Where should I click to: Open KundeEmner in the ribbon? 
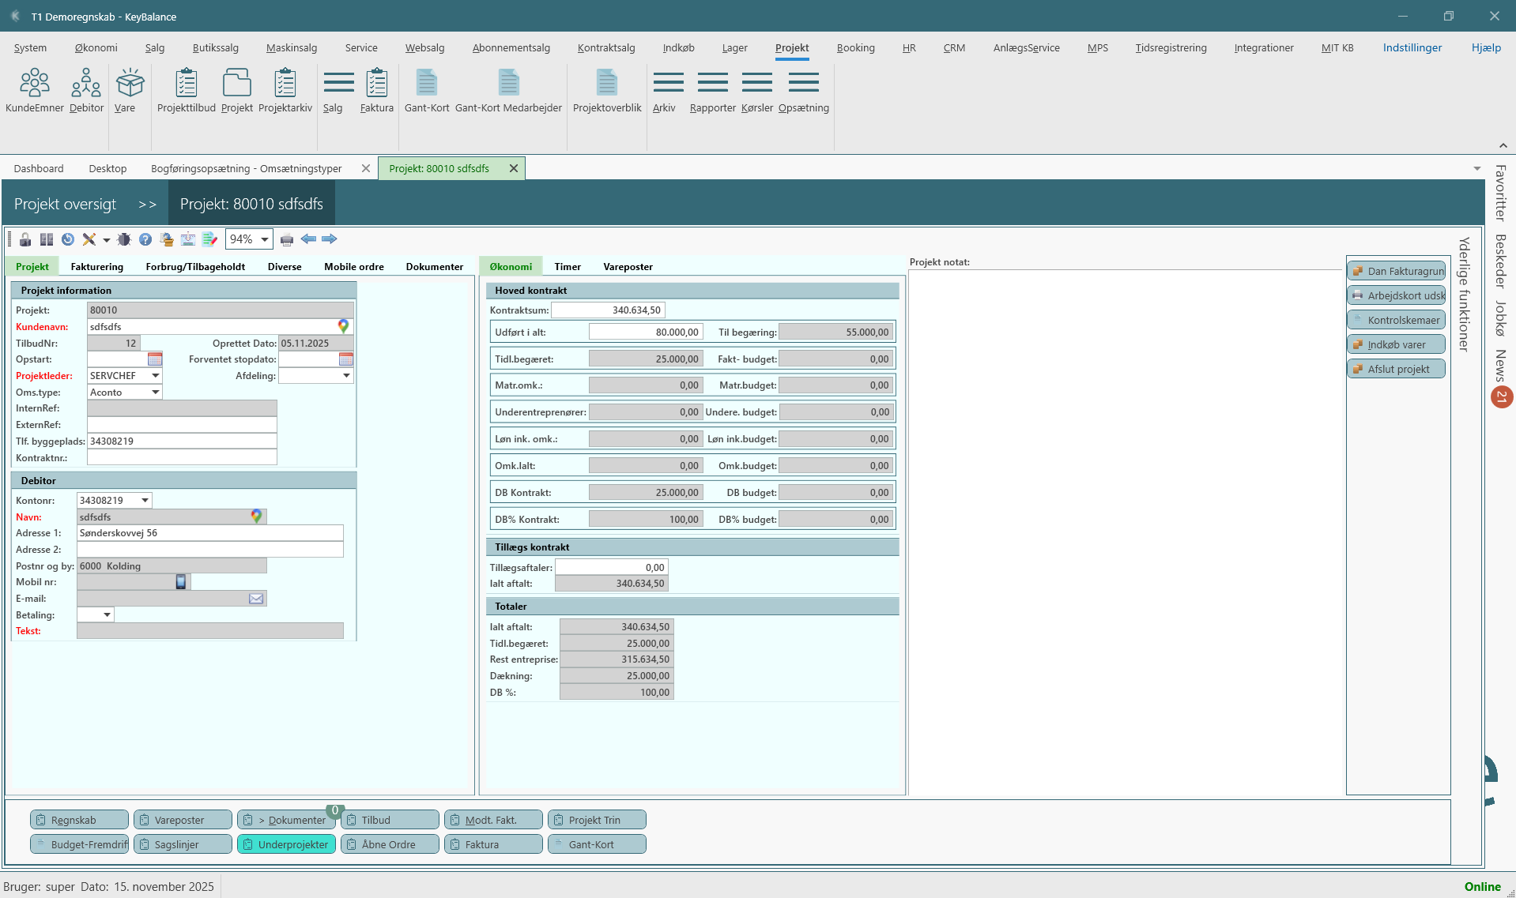point(35,91)
